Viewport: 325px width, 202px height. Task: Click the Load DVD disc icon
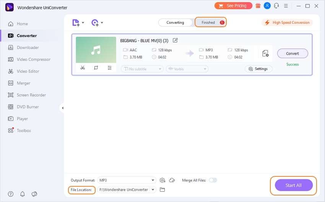click(x=95, y=23)
